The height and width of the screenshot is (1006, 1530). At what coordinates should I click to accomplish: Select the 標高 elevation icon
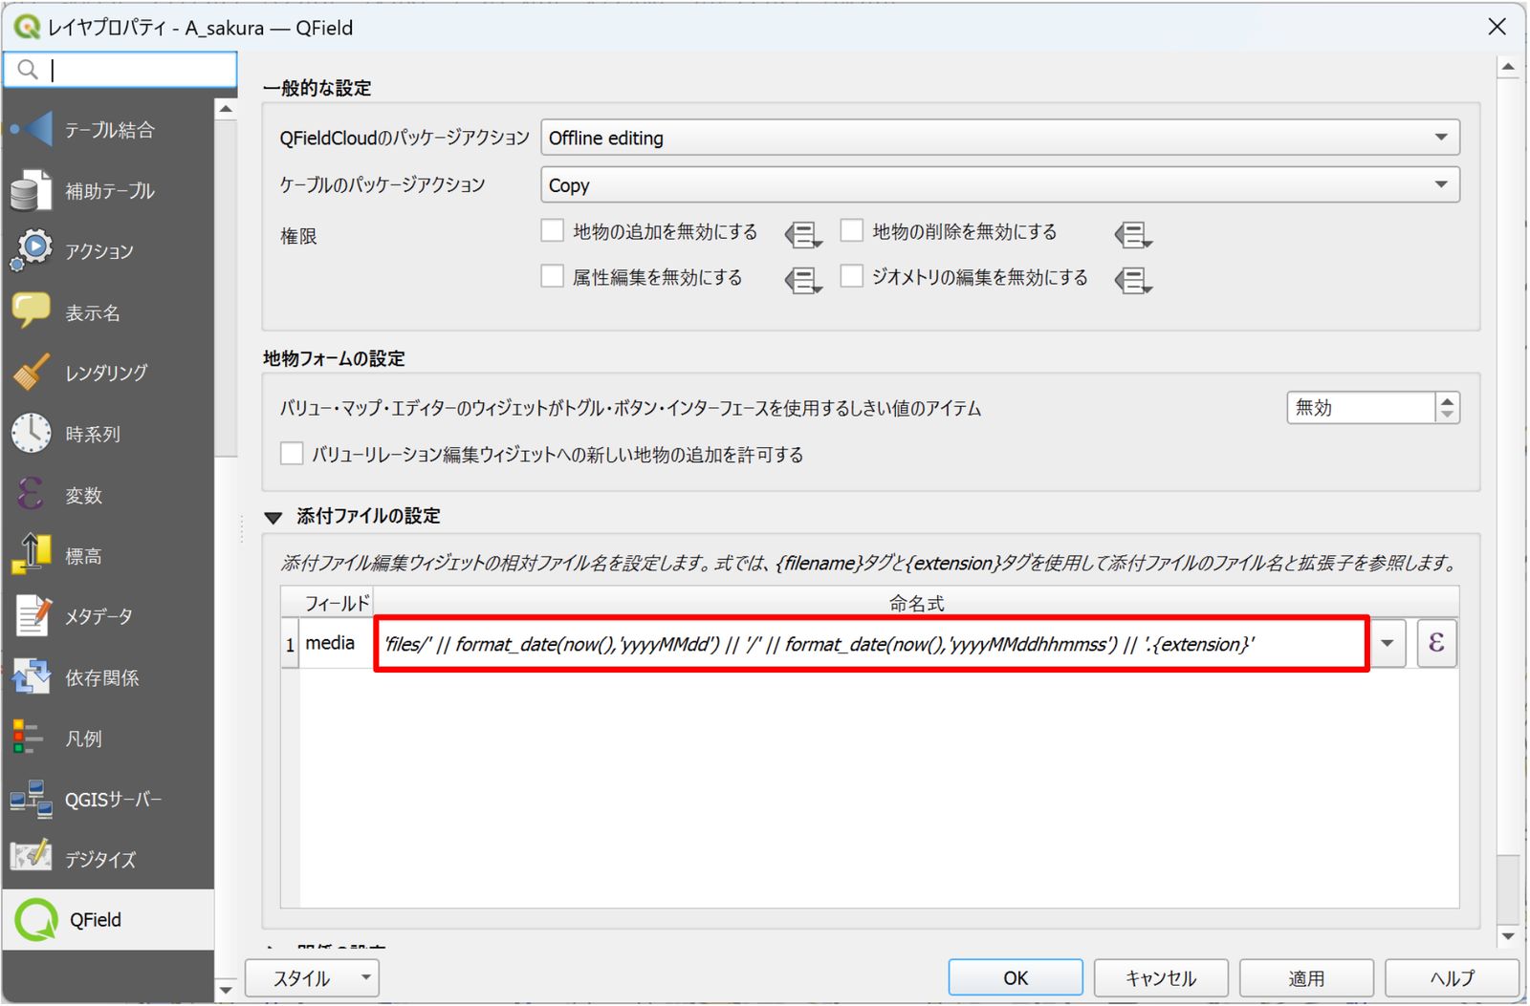pyautogui.click(x=32, y=555)
